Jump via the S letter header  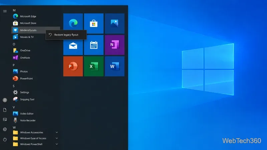click(x=14, y=86)
